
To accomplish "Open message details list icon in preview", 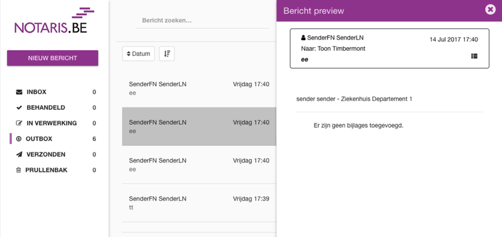I will (x=474, y=56).
